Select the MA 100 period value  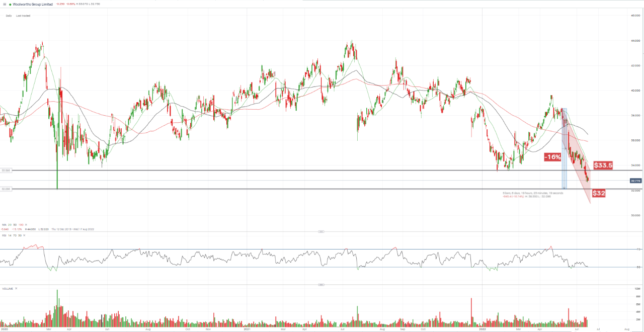21,224
